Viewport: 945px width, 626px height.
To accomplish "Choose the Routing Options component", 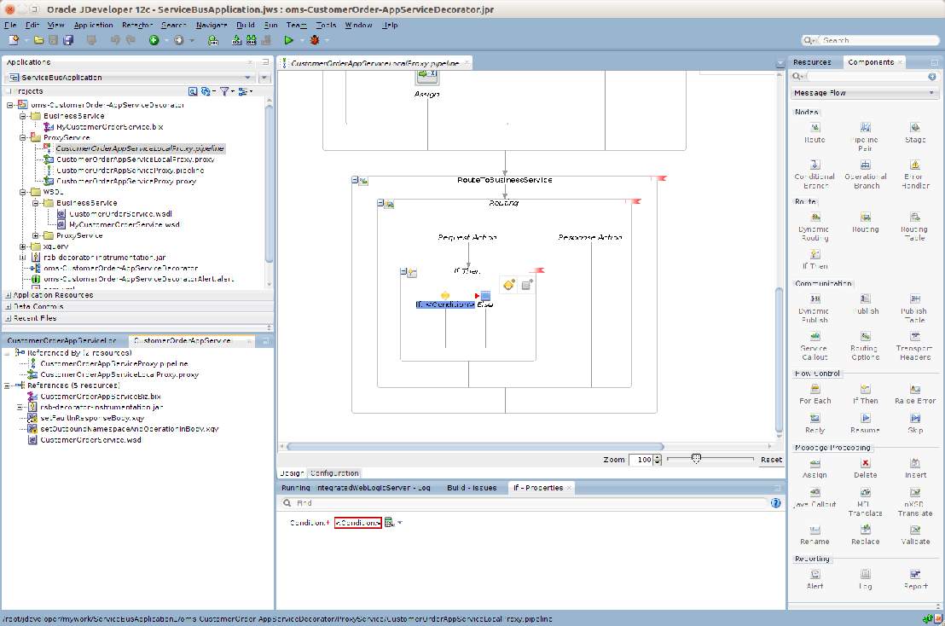I will pyautogui.click(x=865, y=346).
